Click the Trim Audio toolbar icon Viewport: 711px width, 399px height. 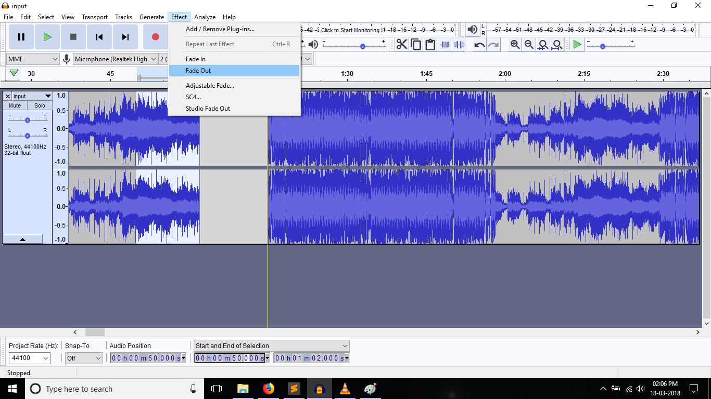click(445, 45)
